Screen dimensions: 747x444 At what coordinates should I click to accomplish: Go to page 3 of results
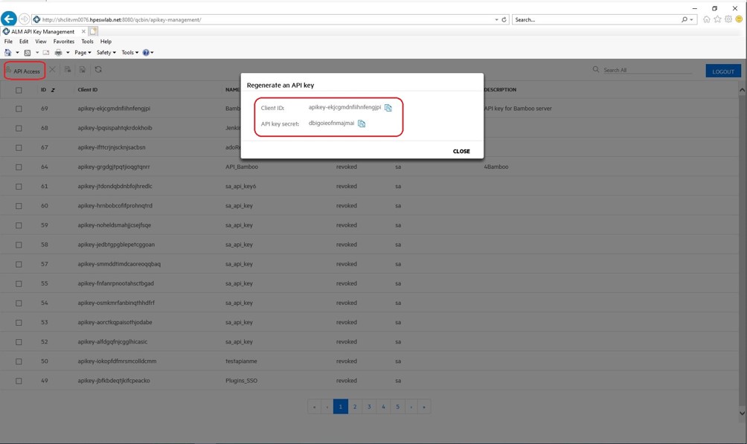[x=368, y=407]
